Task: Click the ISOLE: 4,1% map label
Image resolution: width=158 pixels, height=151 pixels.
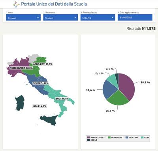Action: (x=39, y=106)
